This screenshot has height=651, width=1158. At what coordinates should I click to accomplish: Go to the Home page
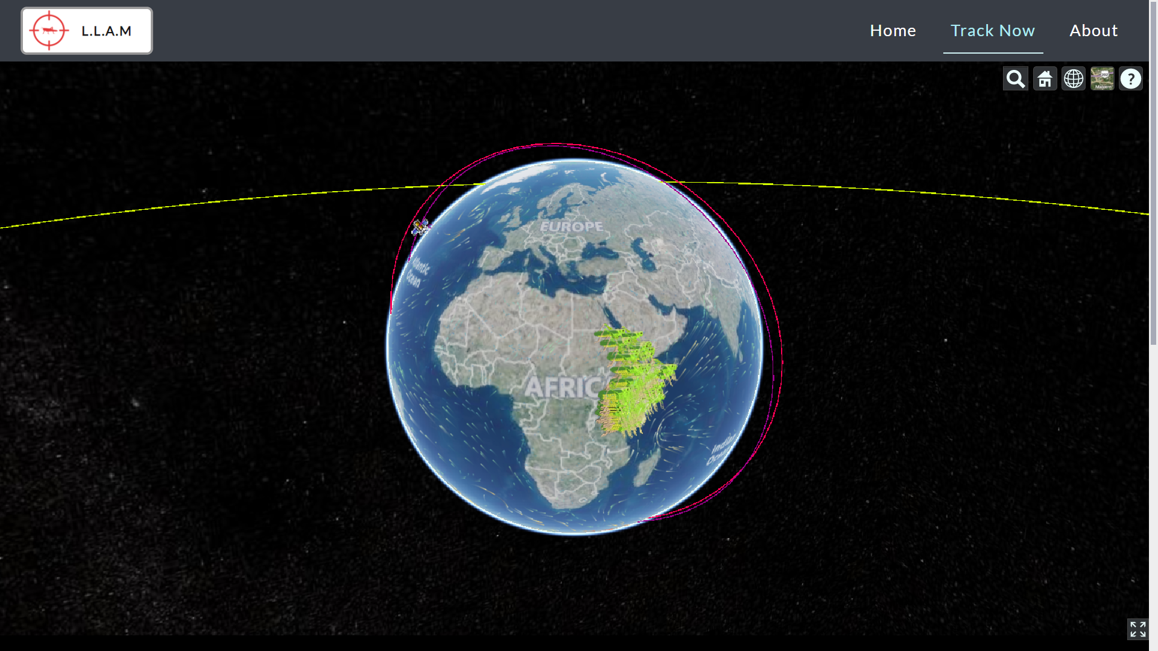click(893, 31)
